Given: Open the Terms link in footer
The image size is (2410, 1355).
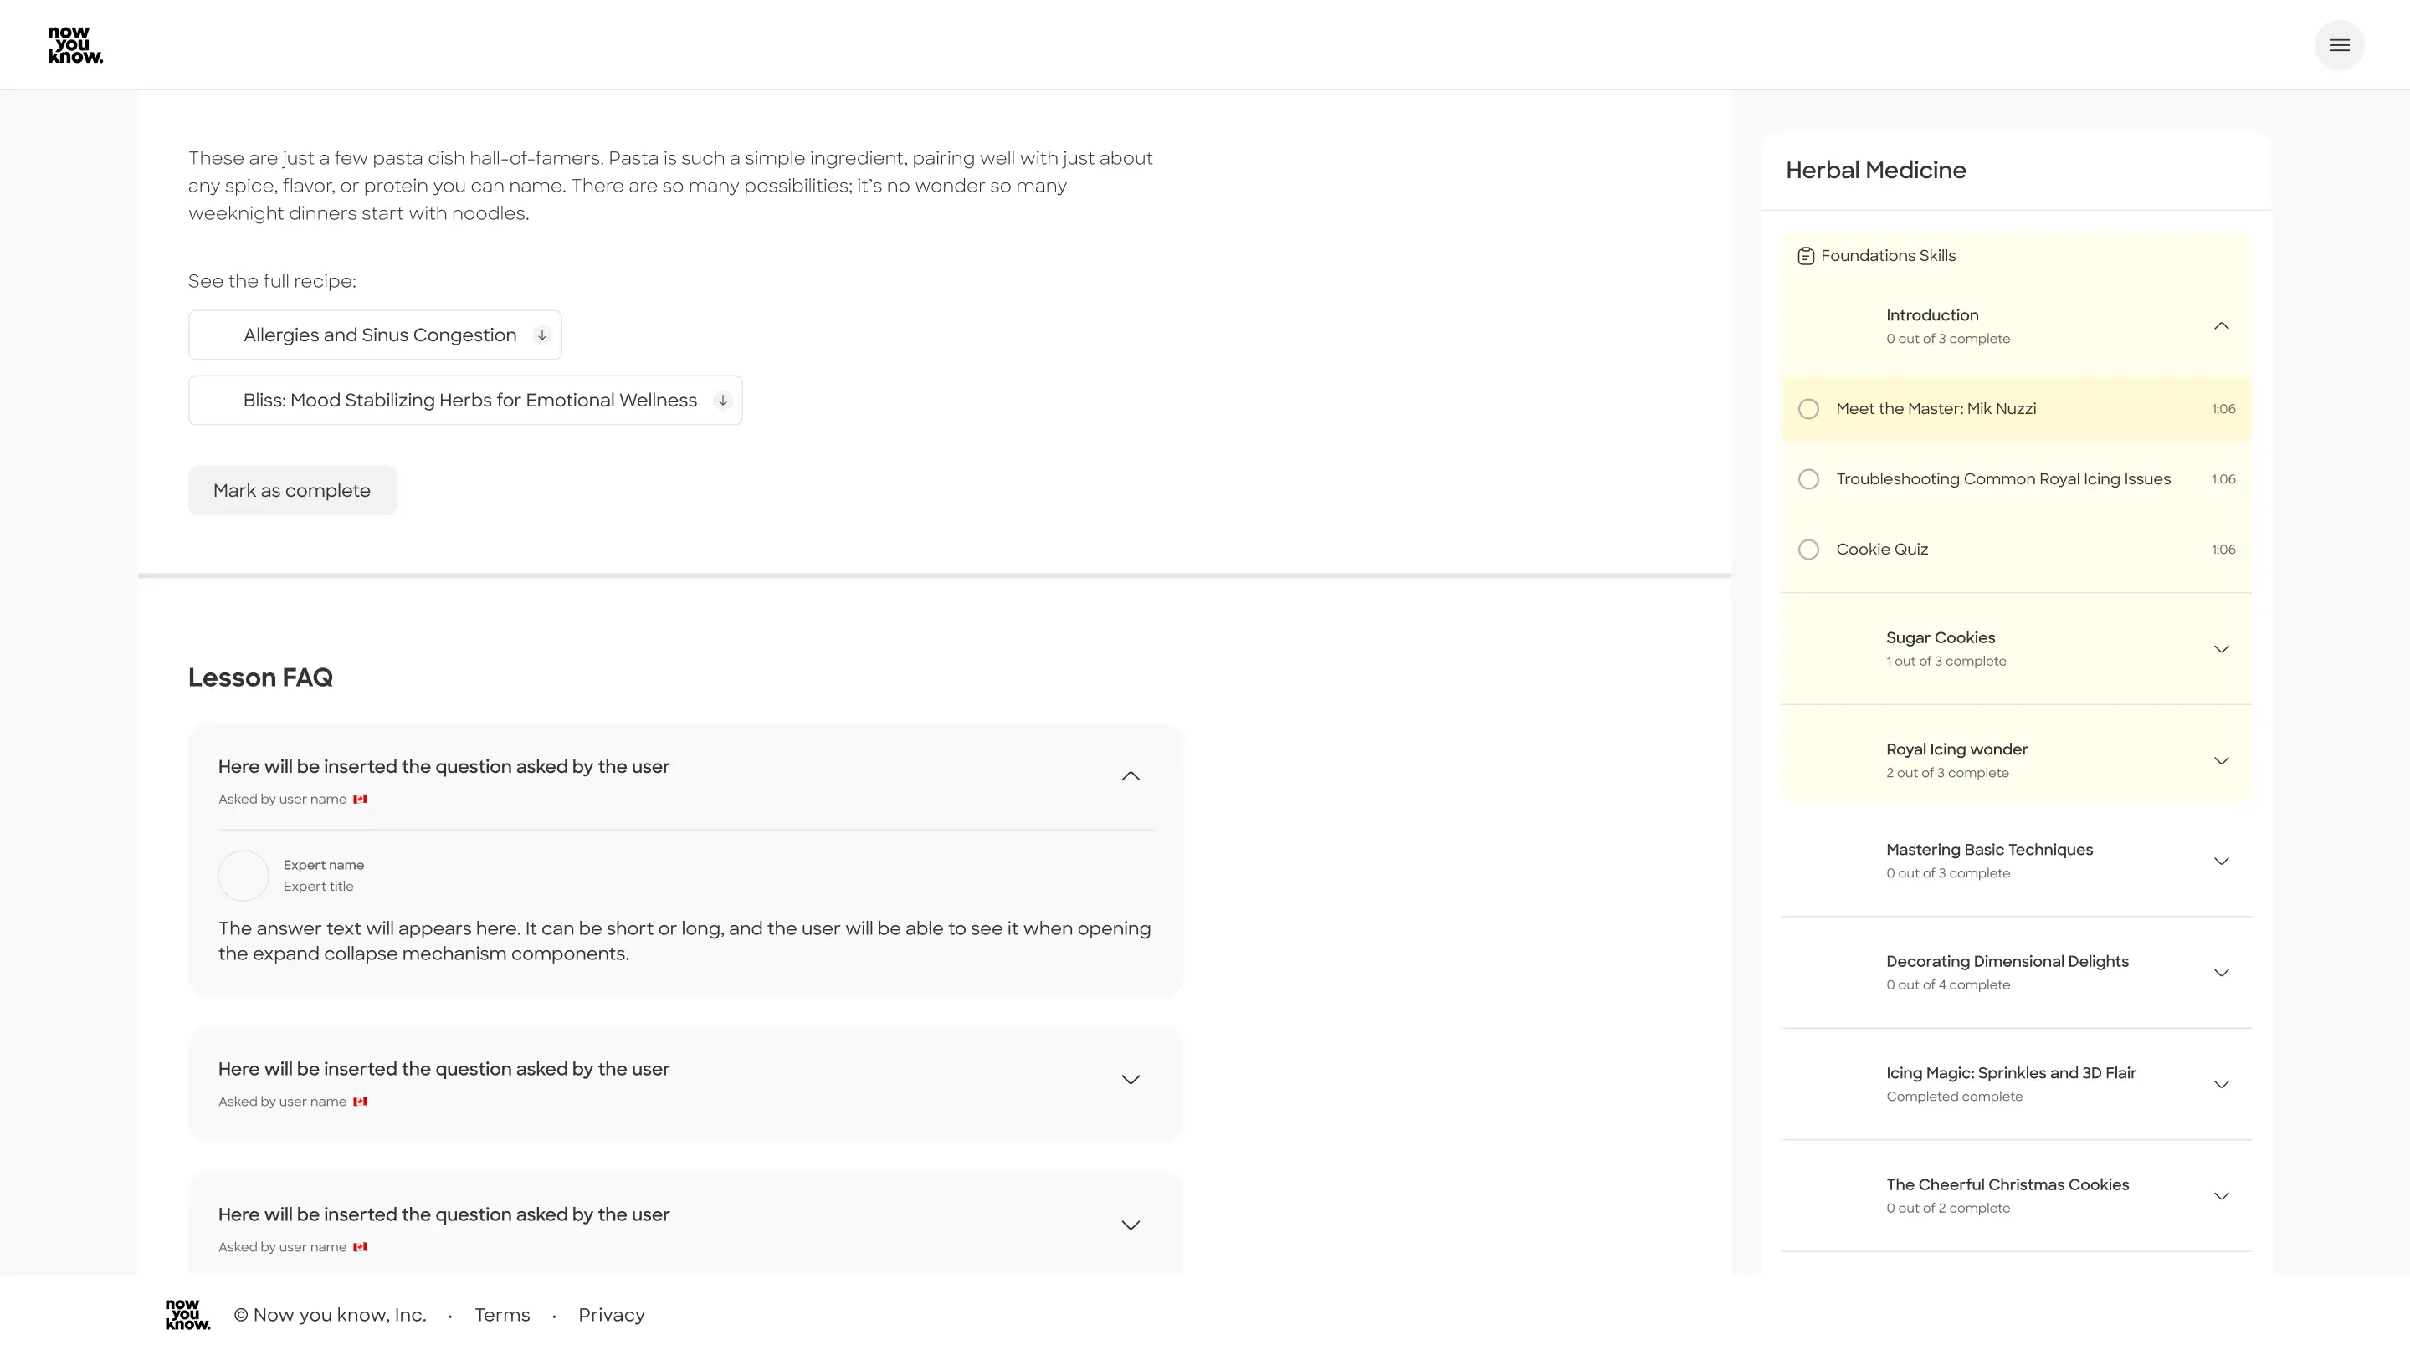Looking at the screenshot, I should click(501, 1315).
